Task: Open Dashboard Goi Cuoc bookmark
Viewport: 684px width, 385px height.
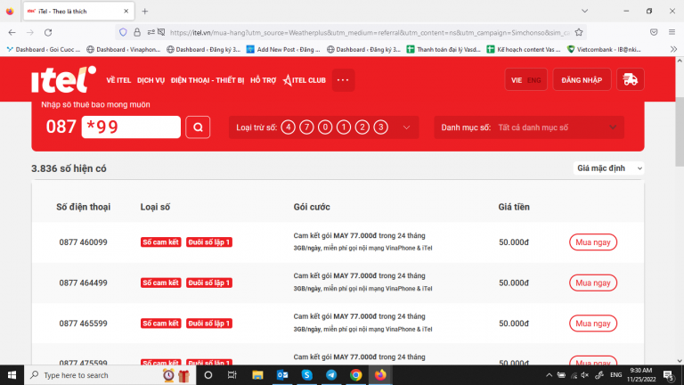Action: (x=43, y=49)
